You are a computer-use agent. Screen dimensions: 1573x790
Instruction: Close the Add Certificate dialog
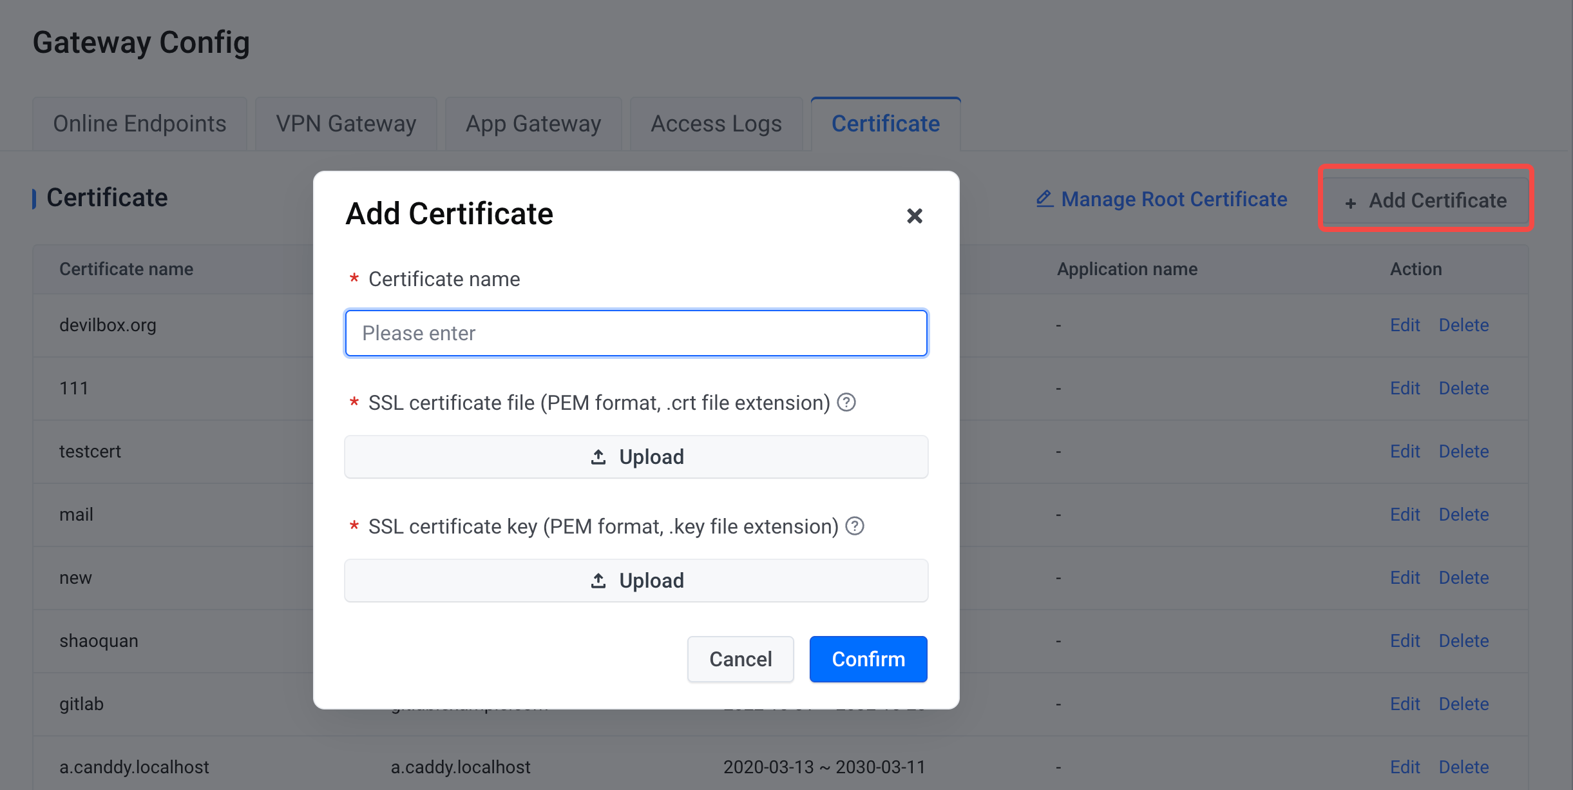pos(914,216)
